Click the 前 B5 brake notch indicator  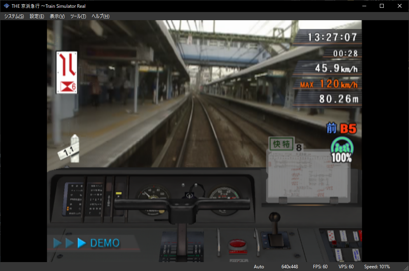click(341, 129)
